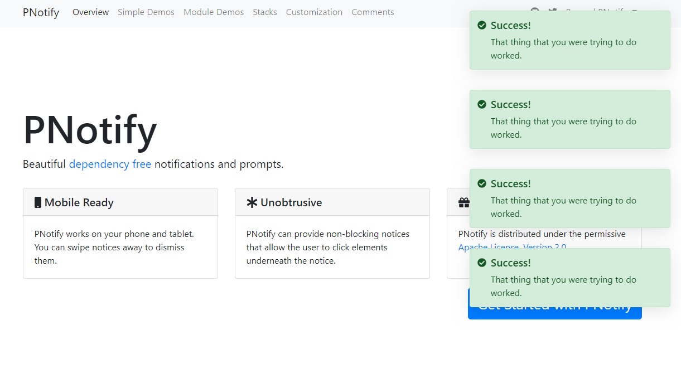681x383 pixels.
Task: Click the check-circle icon in the third Success notice
Action: pyautogui.click(x=482, y=183)
